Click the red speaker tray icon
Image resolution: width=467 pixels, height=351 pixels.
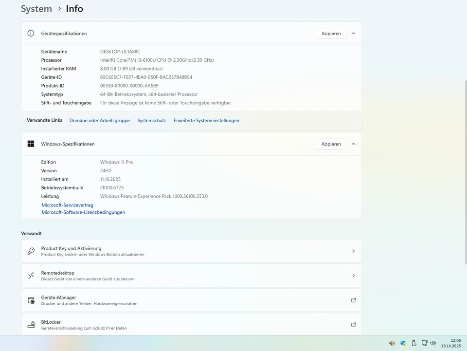point(392,343)
